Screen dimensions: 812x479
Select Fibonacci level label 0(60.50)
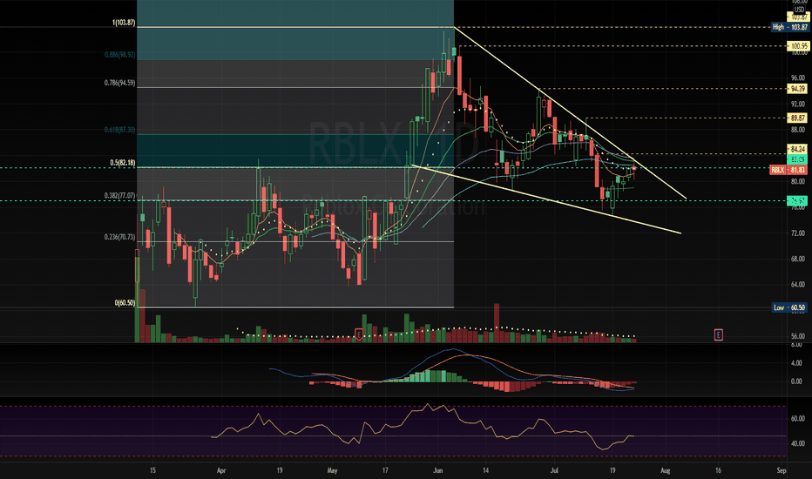(125, 302)
